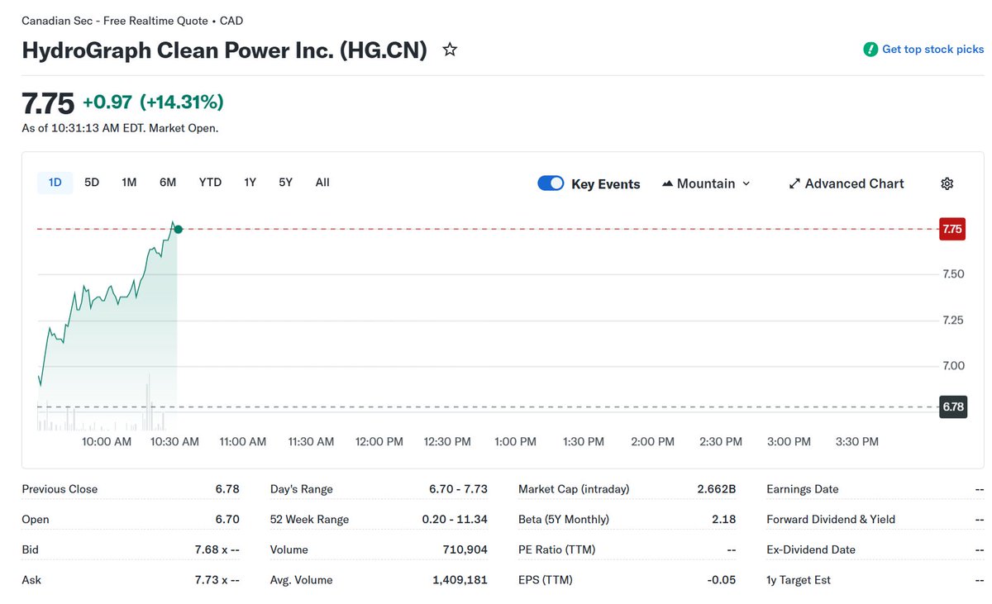Click the Ask value 7.73 x --

pos(217,580)
